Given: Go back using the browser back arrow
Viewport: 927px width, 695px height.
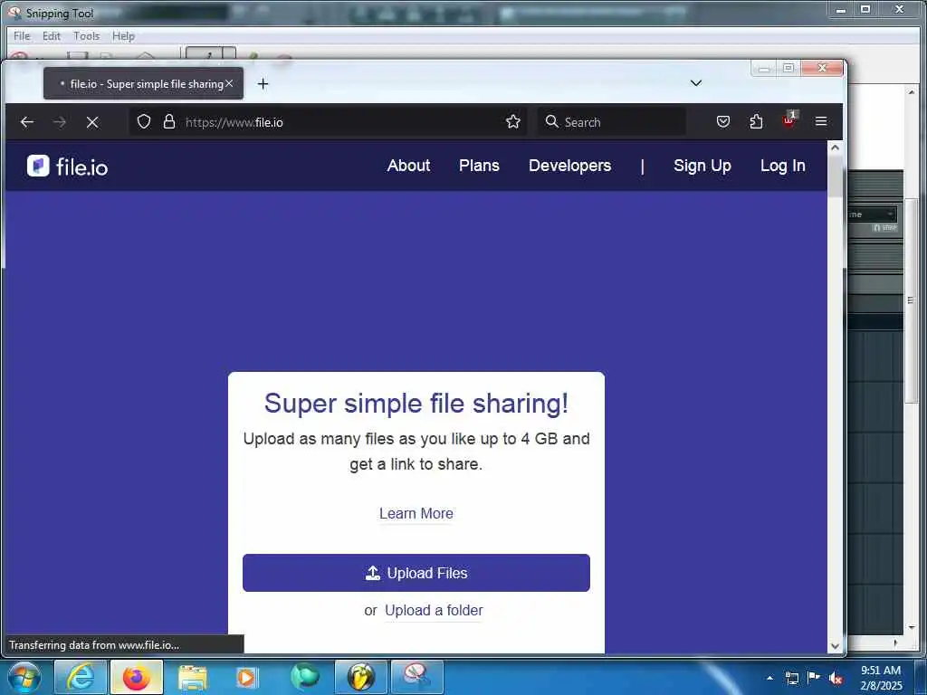Looking at the screenshot, I should (x=26, y=122).
